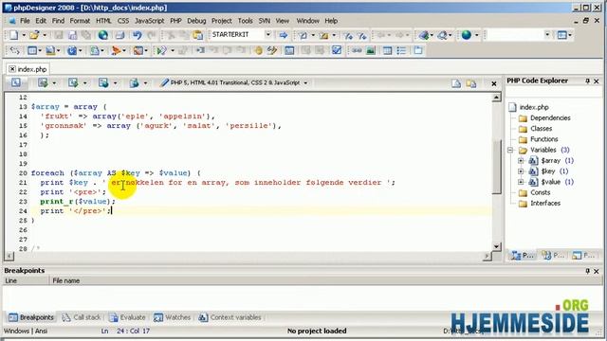Viewport: 607px width, 341px height.
Task: Open the STARTERKIT project dropdown
Action: pyautogui.click(x=267, y=34)
